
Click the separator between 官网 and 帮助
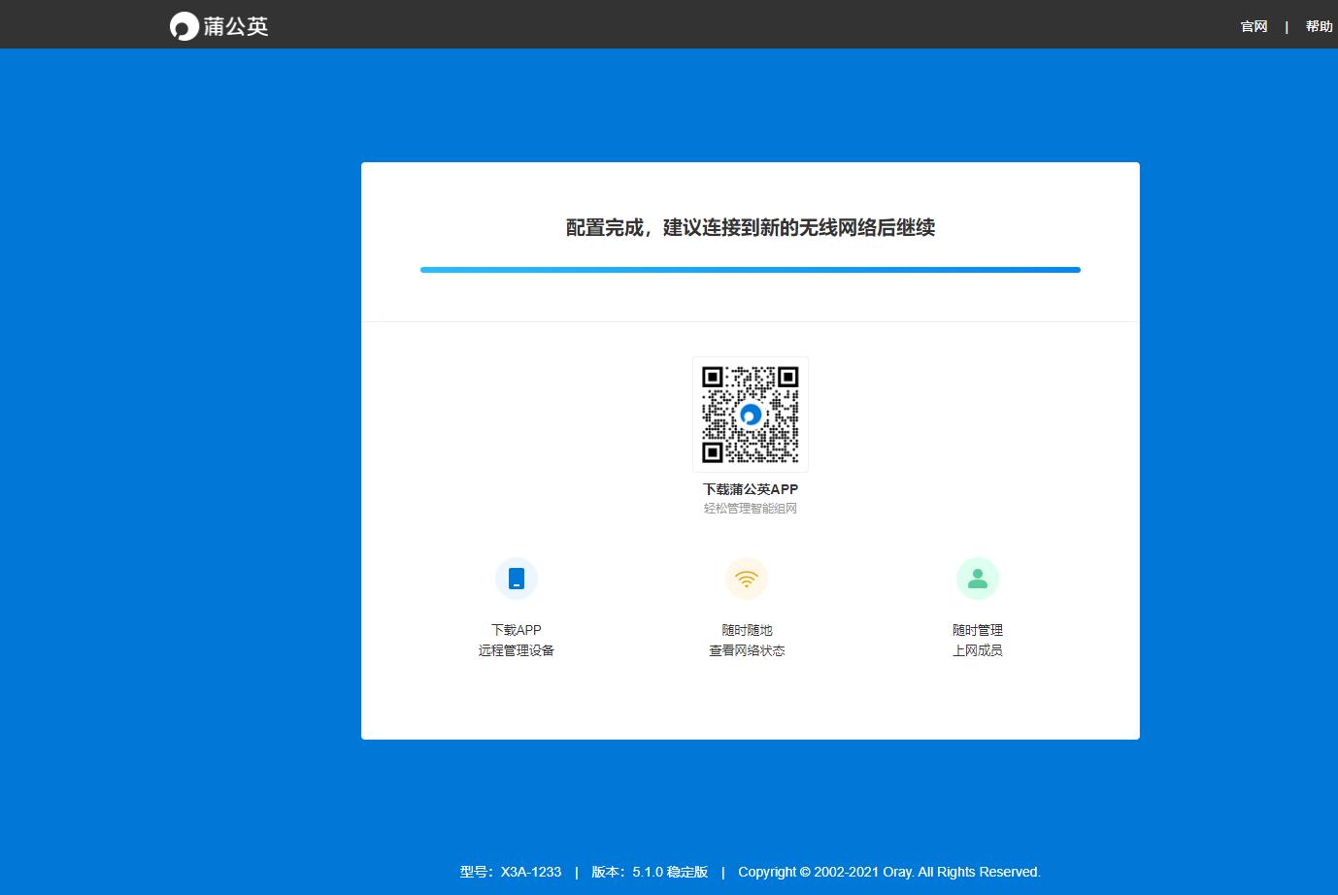click(x=1287, y=26)
